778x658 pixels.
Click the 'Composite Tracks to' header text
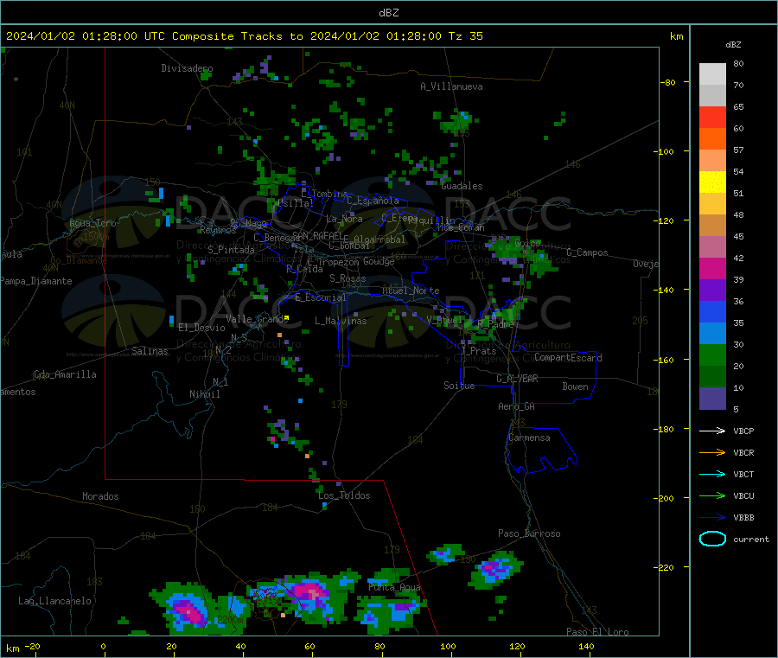click(x=238, y=36)
